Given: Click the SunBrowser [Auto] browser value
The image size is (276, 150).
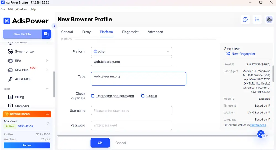Looking at the screenshot, I should pyautogui.click(x=258, y=64).
